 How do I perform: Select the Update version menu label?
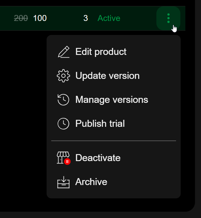(x=107, y=76)
